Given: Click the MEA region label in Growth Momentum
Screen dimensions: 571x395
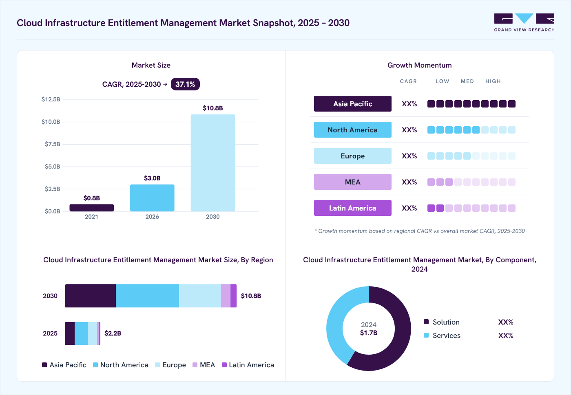Looking at the screenshot, I should pyautogui.click(x=353, y=182).
